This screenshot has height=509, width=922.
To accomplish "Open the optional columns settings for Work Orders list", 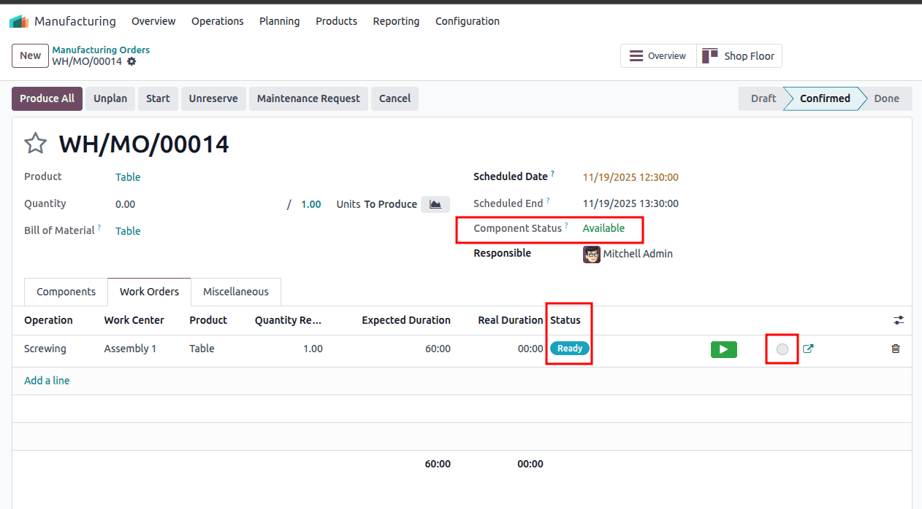I will click(x=898, y=320).
